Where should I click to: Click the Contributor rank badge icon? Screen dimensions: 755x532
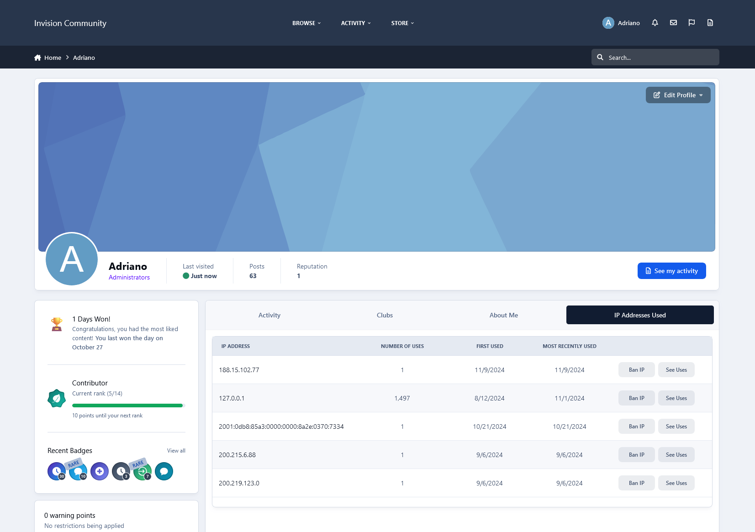[57, 398]
